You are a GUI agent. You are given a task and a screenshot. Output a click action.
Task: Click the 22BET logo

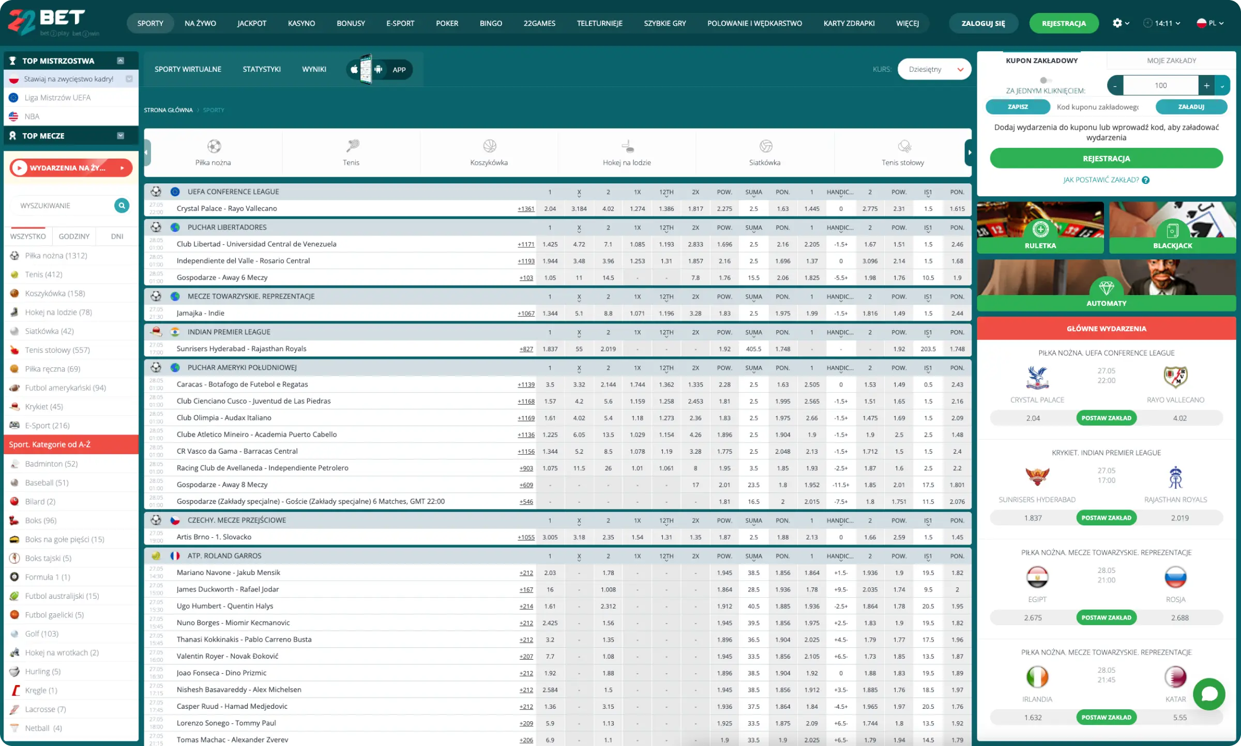[53, 23]
